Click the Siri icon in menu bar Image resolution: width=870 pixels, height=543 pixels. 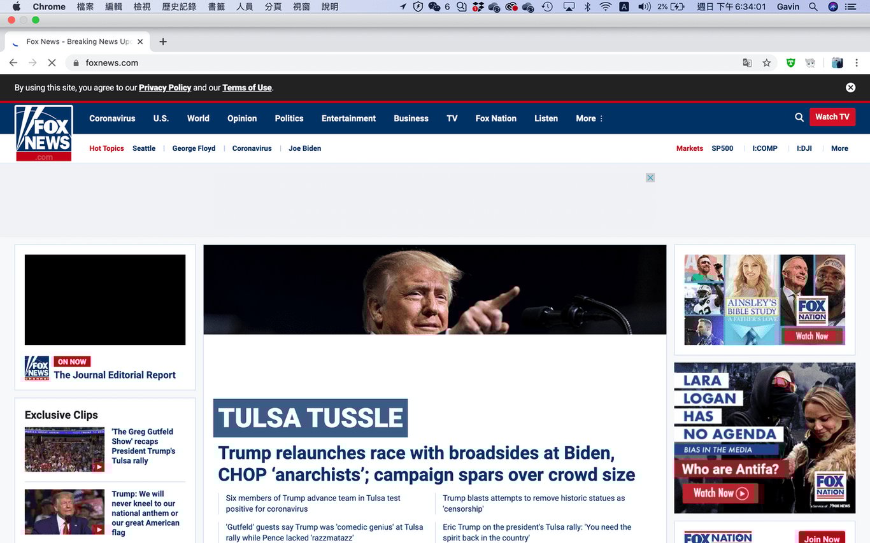click(833, 6)
